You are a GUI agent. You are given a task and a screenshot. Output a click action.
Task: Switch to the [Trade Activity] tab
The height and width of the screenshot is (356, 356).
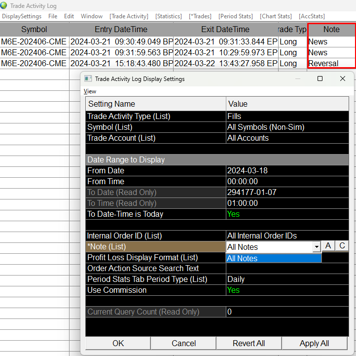click(129, 16)
